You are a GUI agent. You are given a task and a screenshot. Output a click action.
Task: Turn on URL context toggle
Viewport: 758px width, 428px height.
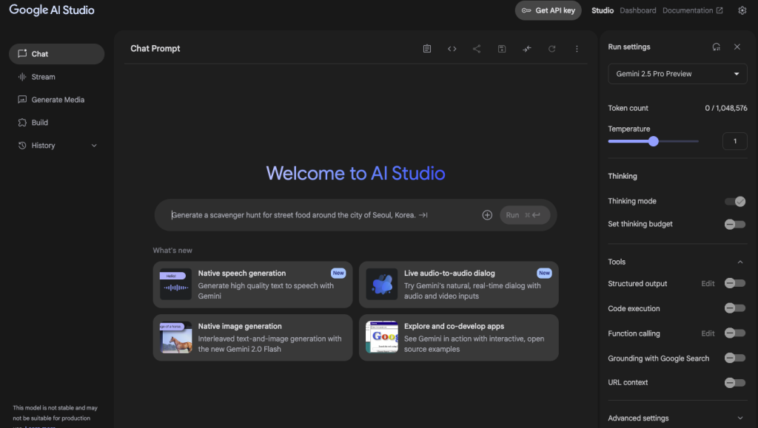(x=735, y=383)
